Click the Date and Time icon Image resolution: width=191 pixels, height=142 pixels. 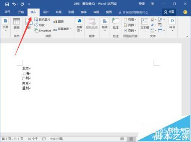(x=160, y=25)
